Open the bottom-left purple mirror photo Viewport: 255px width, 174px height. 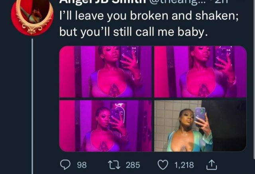point(106,126)
